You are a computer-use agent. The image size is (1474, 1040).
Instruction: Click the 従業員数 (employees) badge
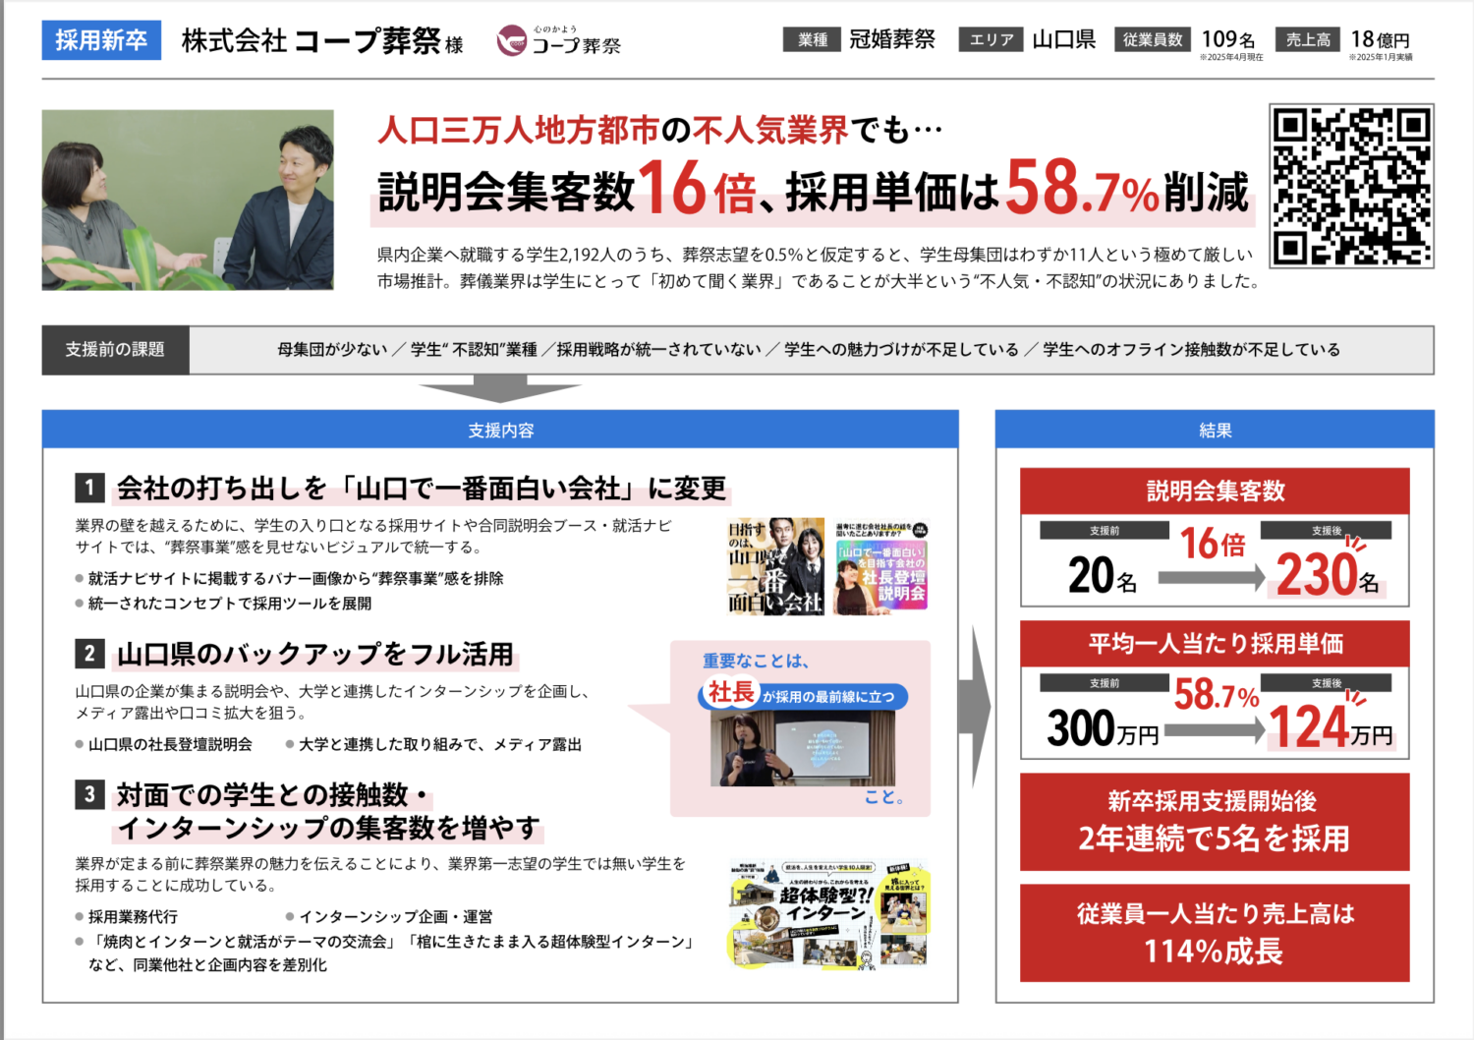(1151, 40)
